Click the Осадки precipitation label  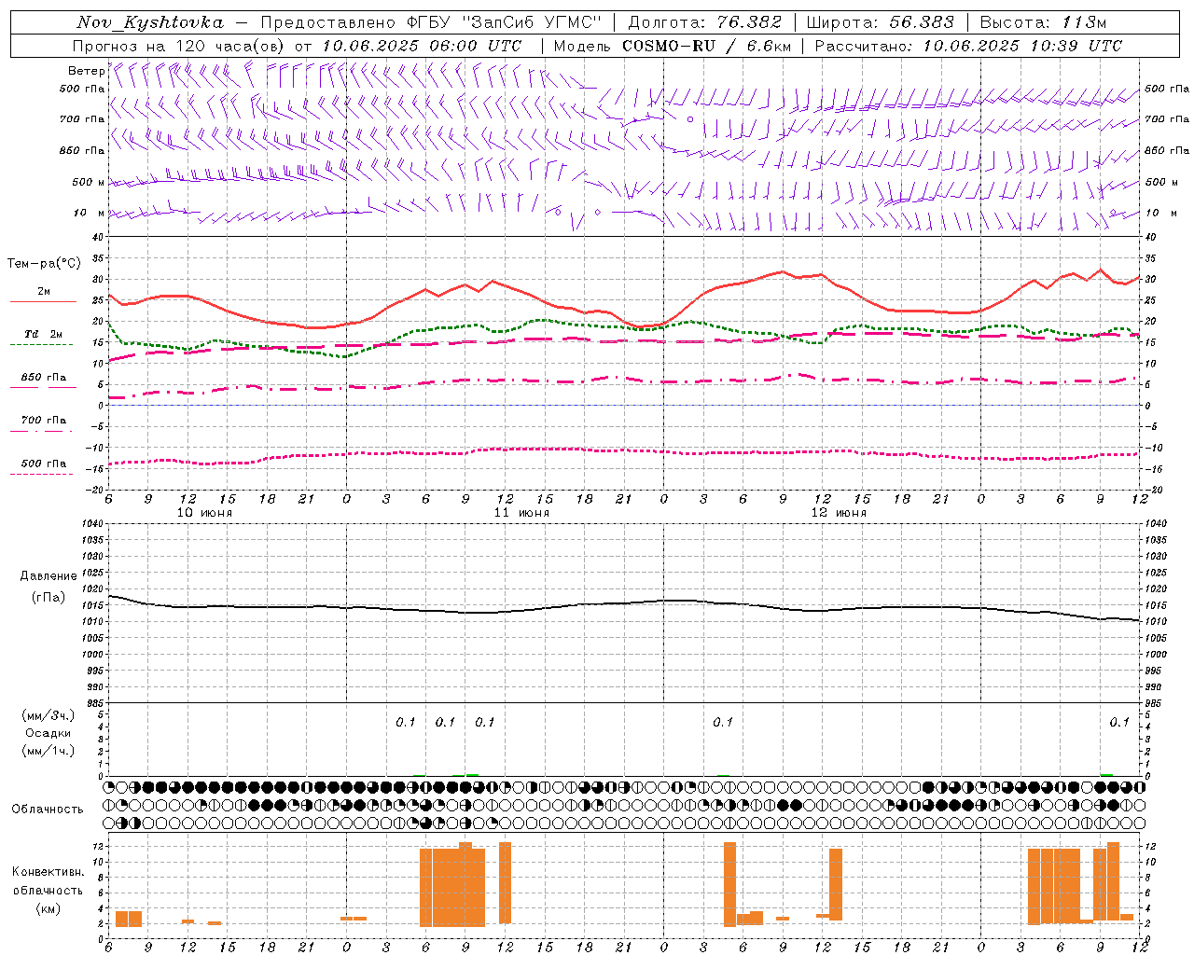tap(48, 733)
